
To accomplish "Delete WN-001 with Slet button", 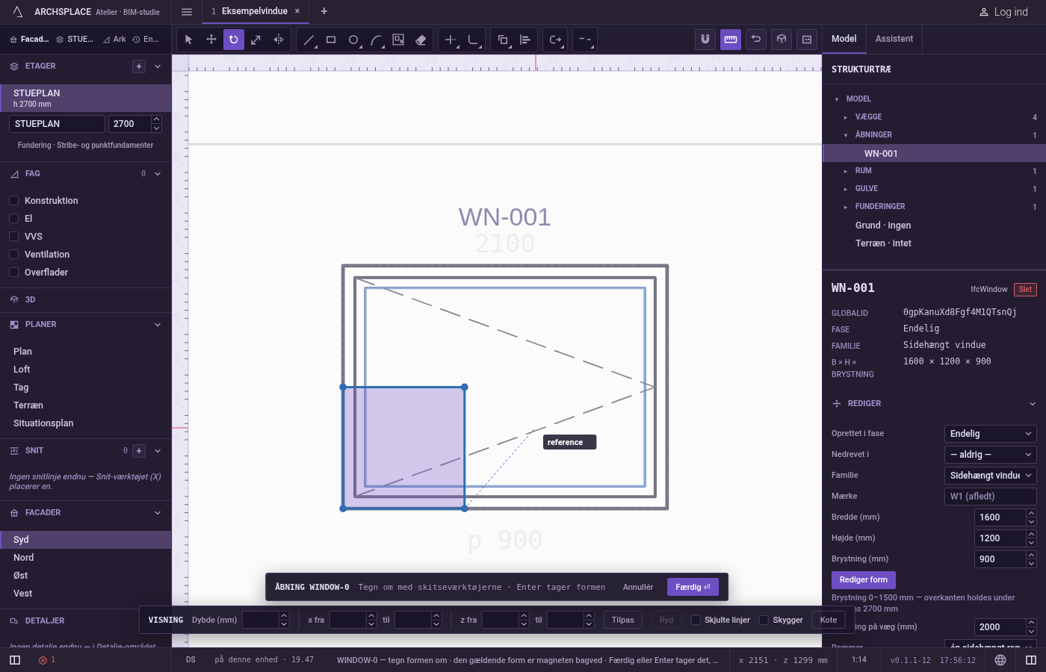I will point(1025,290).
